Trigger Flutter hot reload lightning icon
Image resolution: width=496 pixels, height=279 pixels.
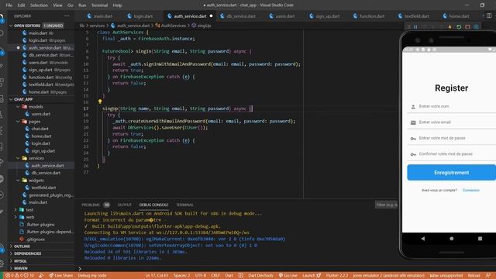[449, 27]
